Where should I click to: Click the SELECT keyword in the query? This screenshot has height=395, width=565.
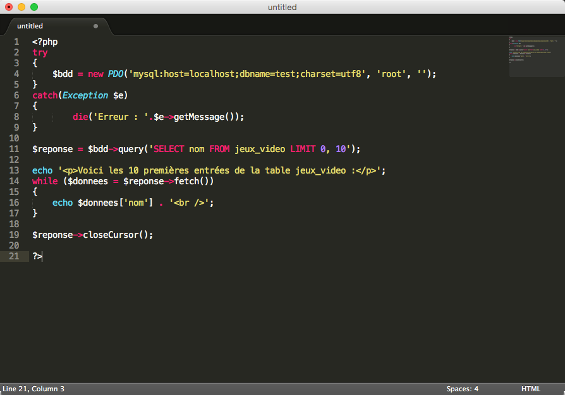169,149
